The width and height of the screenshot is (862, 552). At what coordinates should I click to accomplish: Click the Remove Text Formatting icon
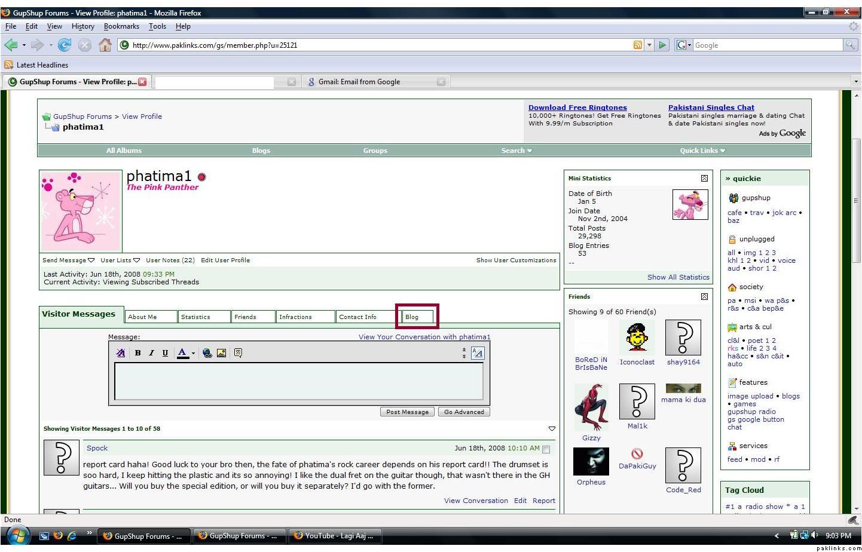point(121,353)
